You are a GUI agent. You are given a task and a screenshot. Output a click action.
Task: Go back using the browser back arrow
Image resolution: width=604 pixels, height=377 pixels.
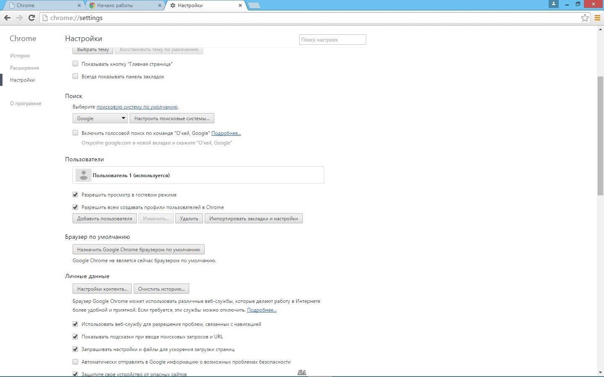point(7,18)
